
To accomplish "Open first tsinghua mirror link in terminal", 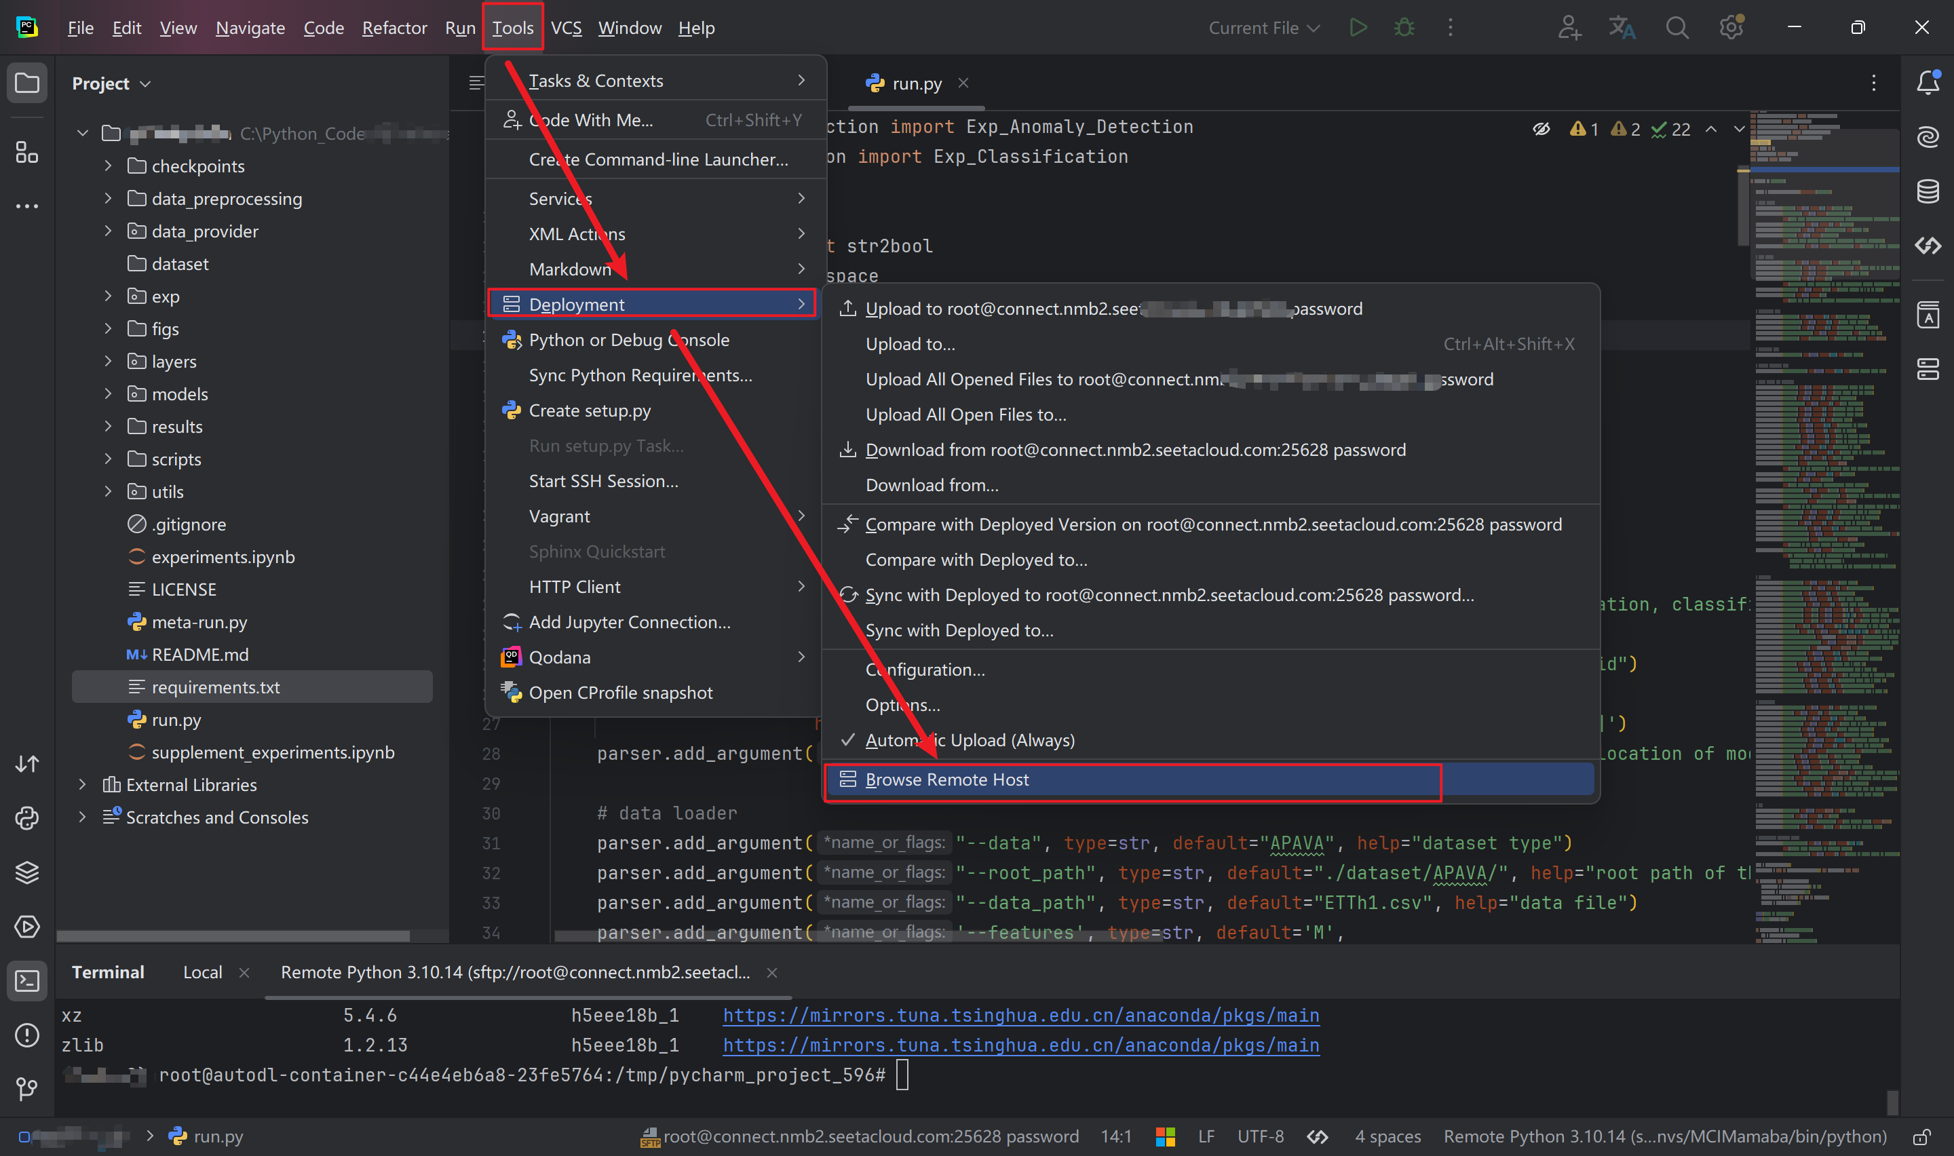I will pos(1021,1016).
